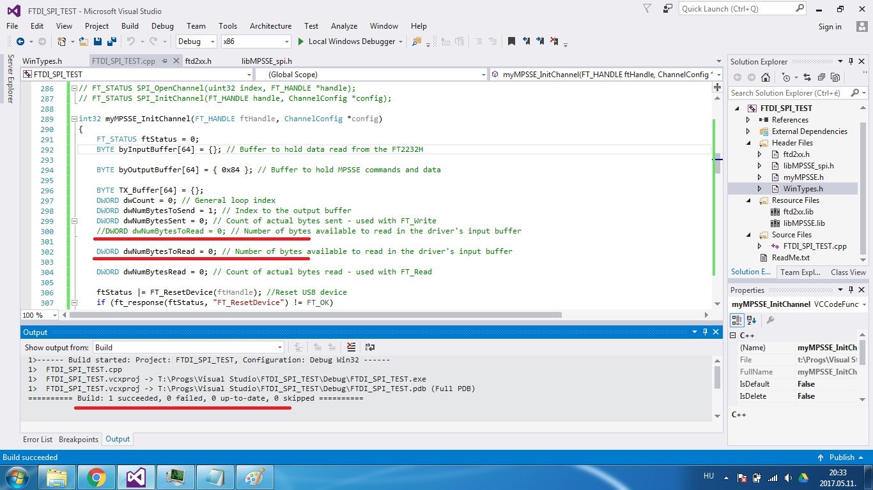Clear All output window icon

click(x=351, y=347)
